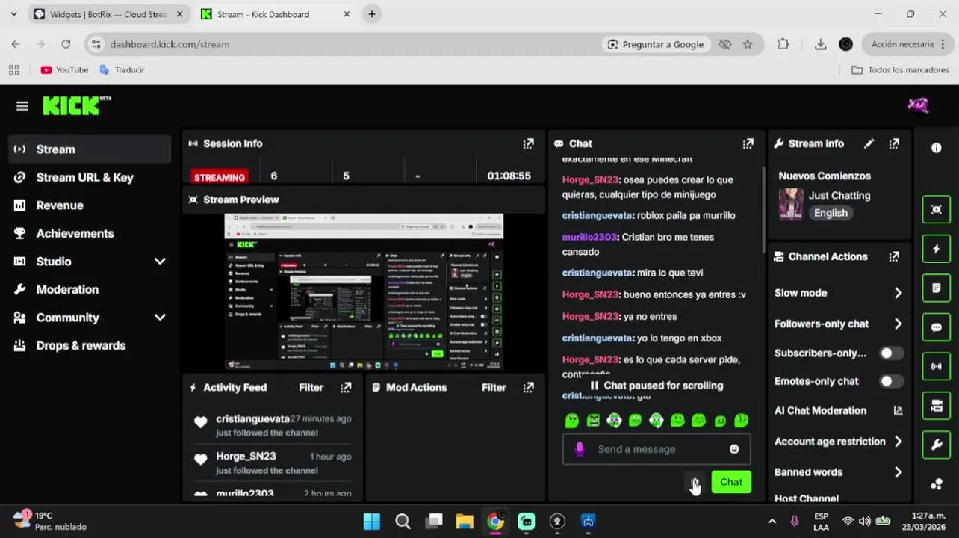Open Followers-only chat options
This screenshot has height=538, width=959.
click(839, 324)
